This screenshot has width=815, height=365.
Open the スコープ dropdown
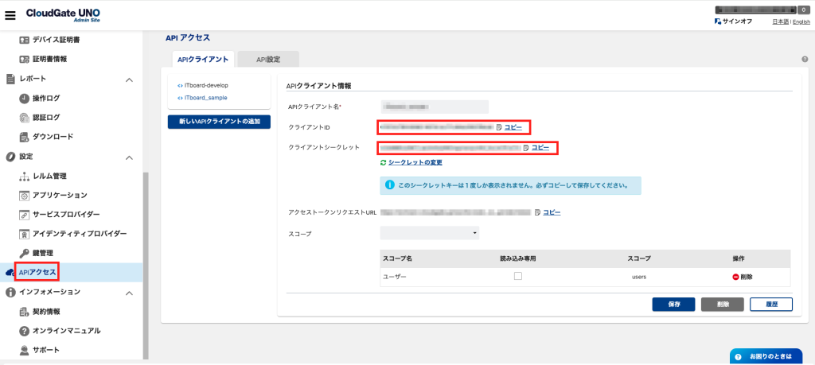coord(430,233)
